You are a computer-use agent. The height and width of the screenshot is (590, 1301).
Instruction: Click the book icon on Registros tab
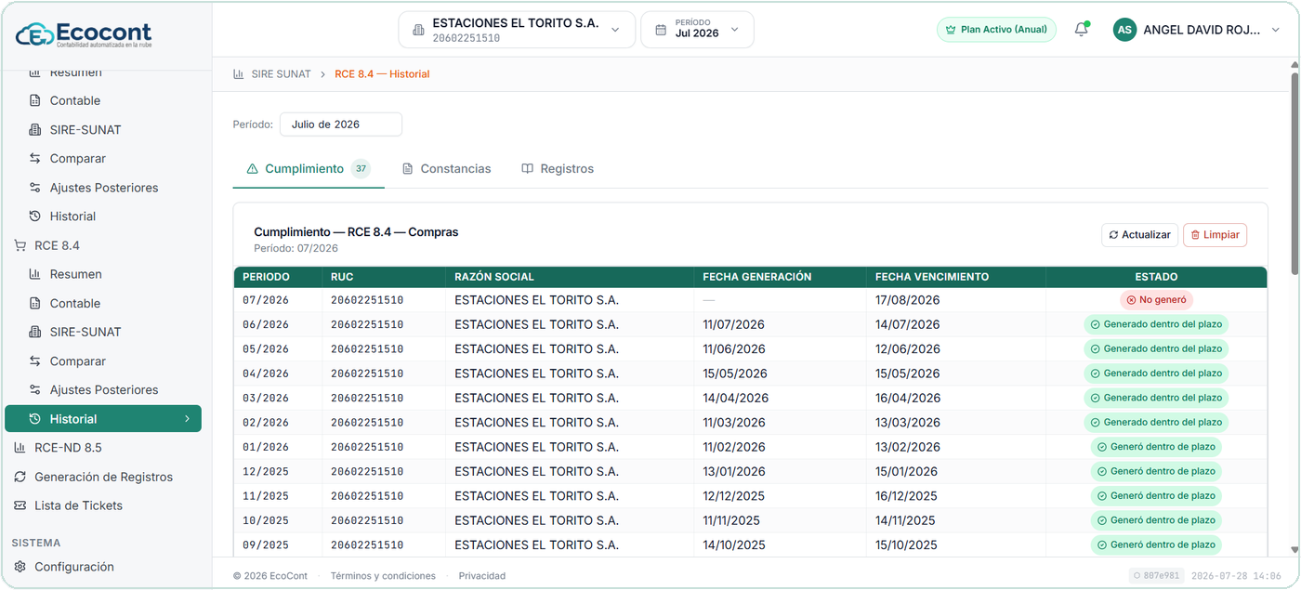point(527,169)
